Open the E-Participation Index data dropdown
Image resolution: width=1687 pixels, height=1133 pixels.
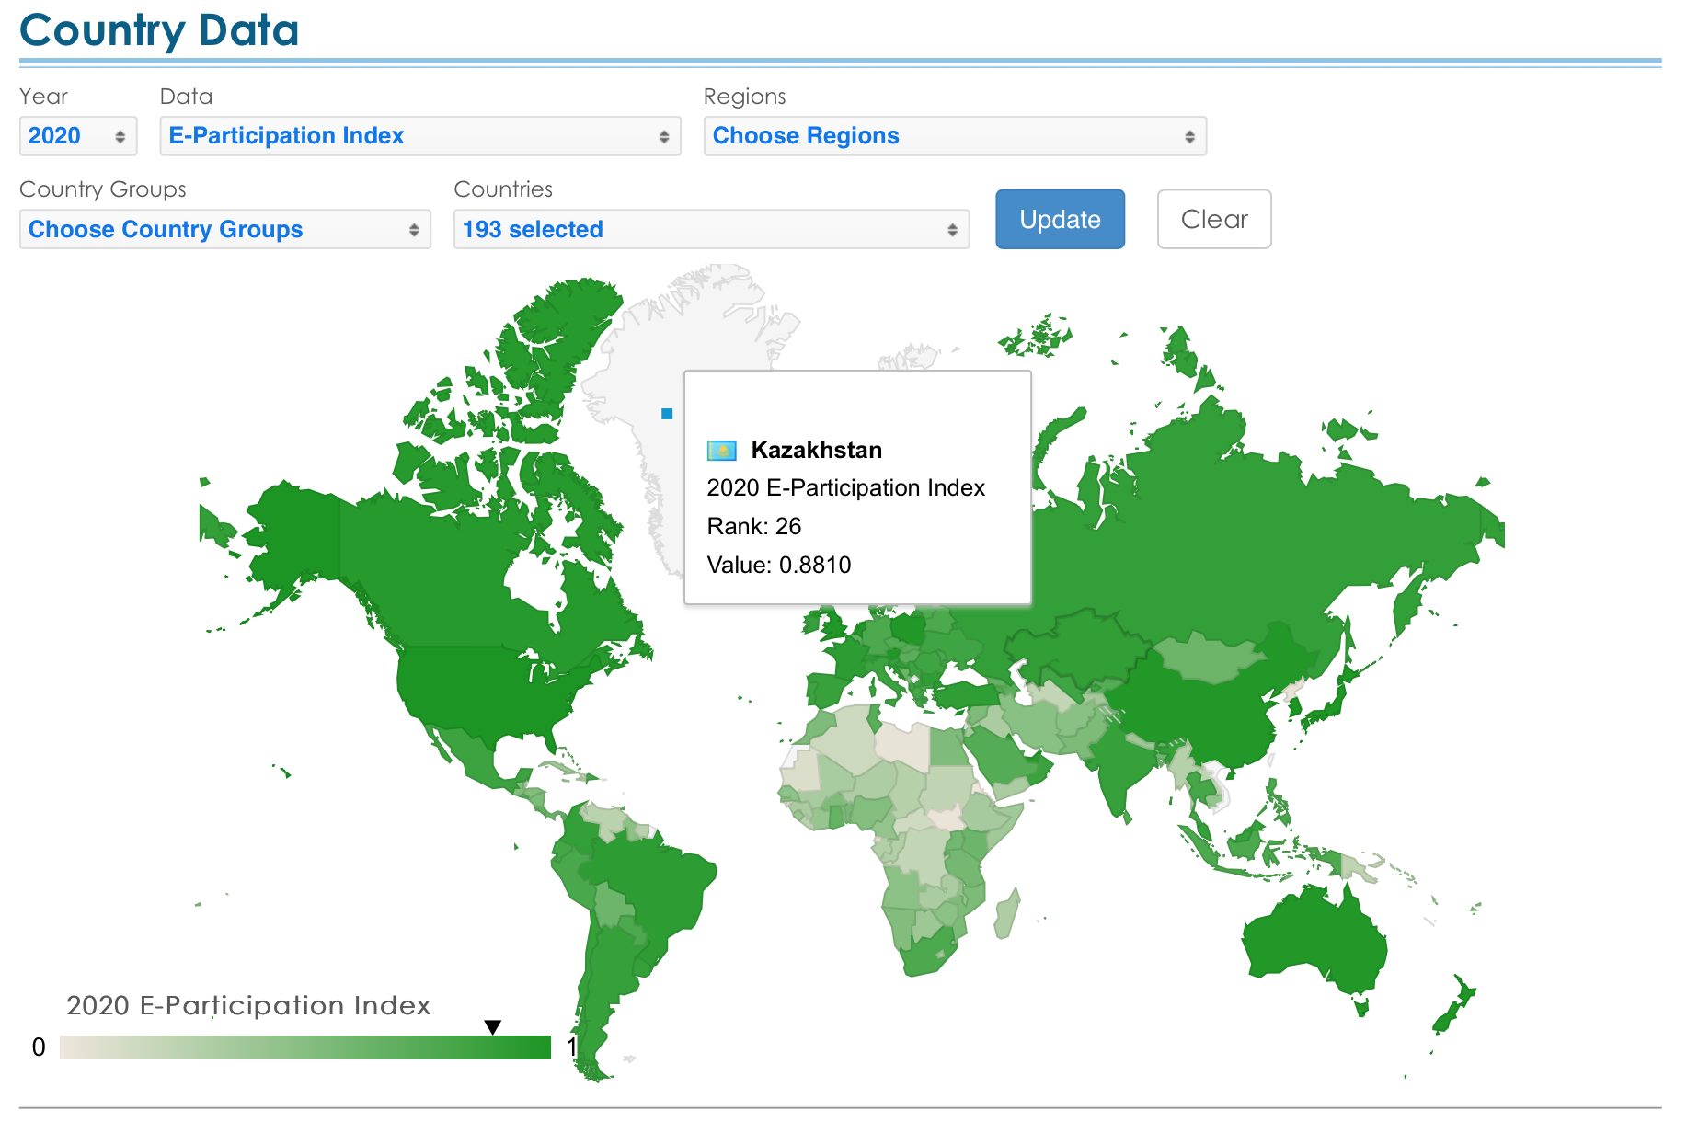(419, 136)
